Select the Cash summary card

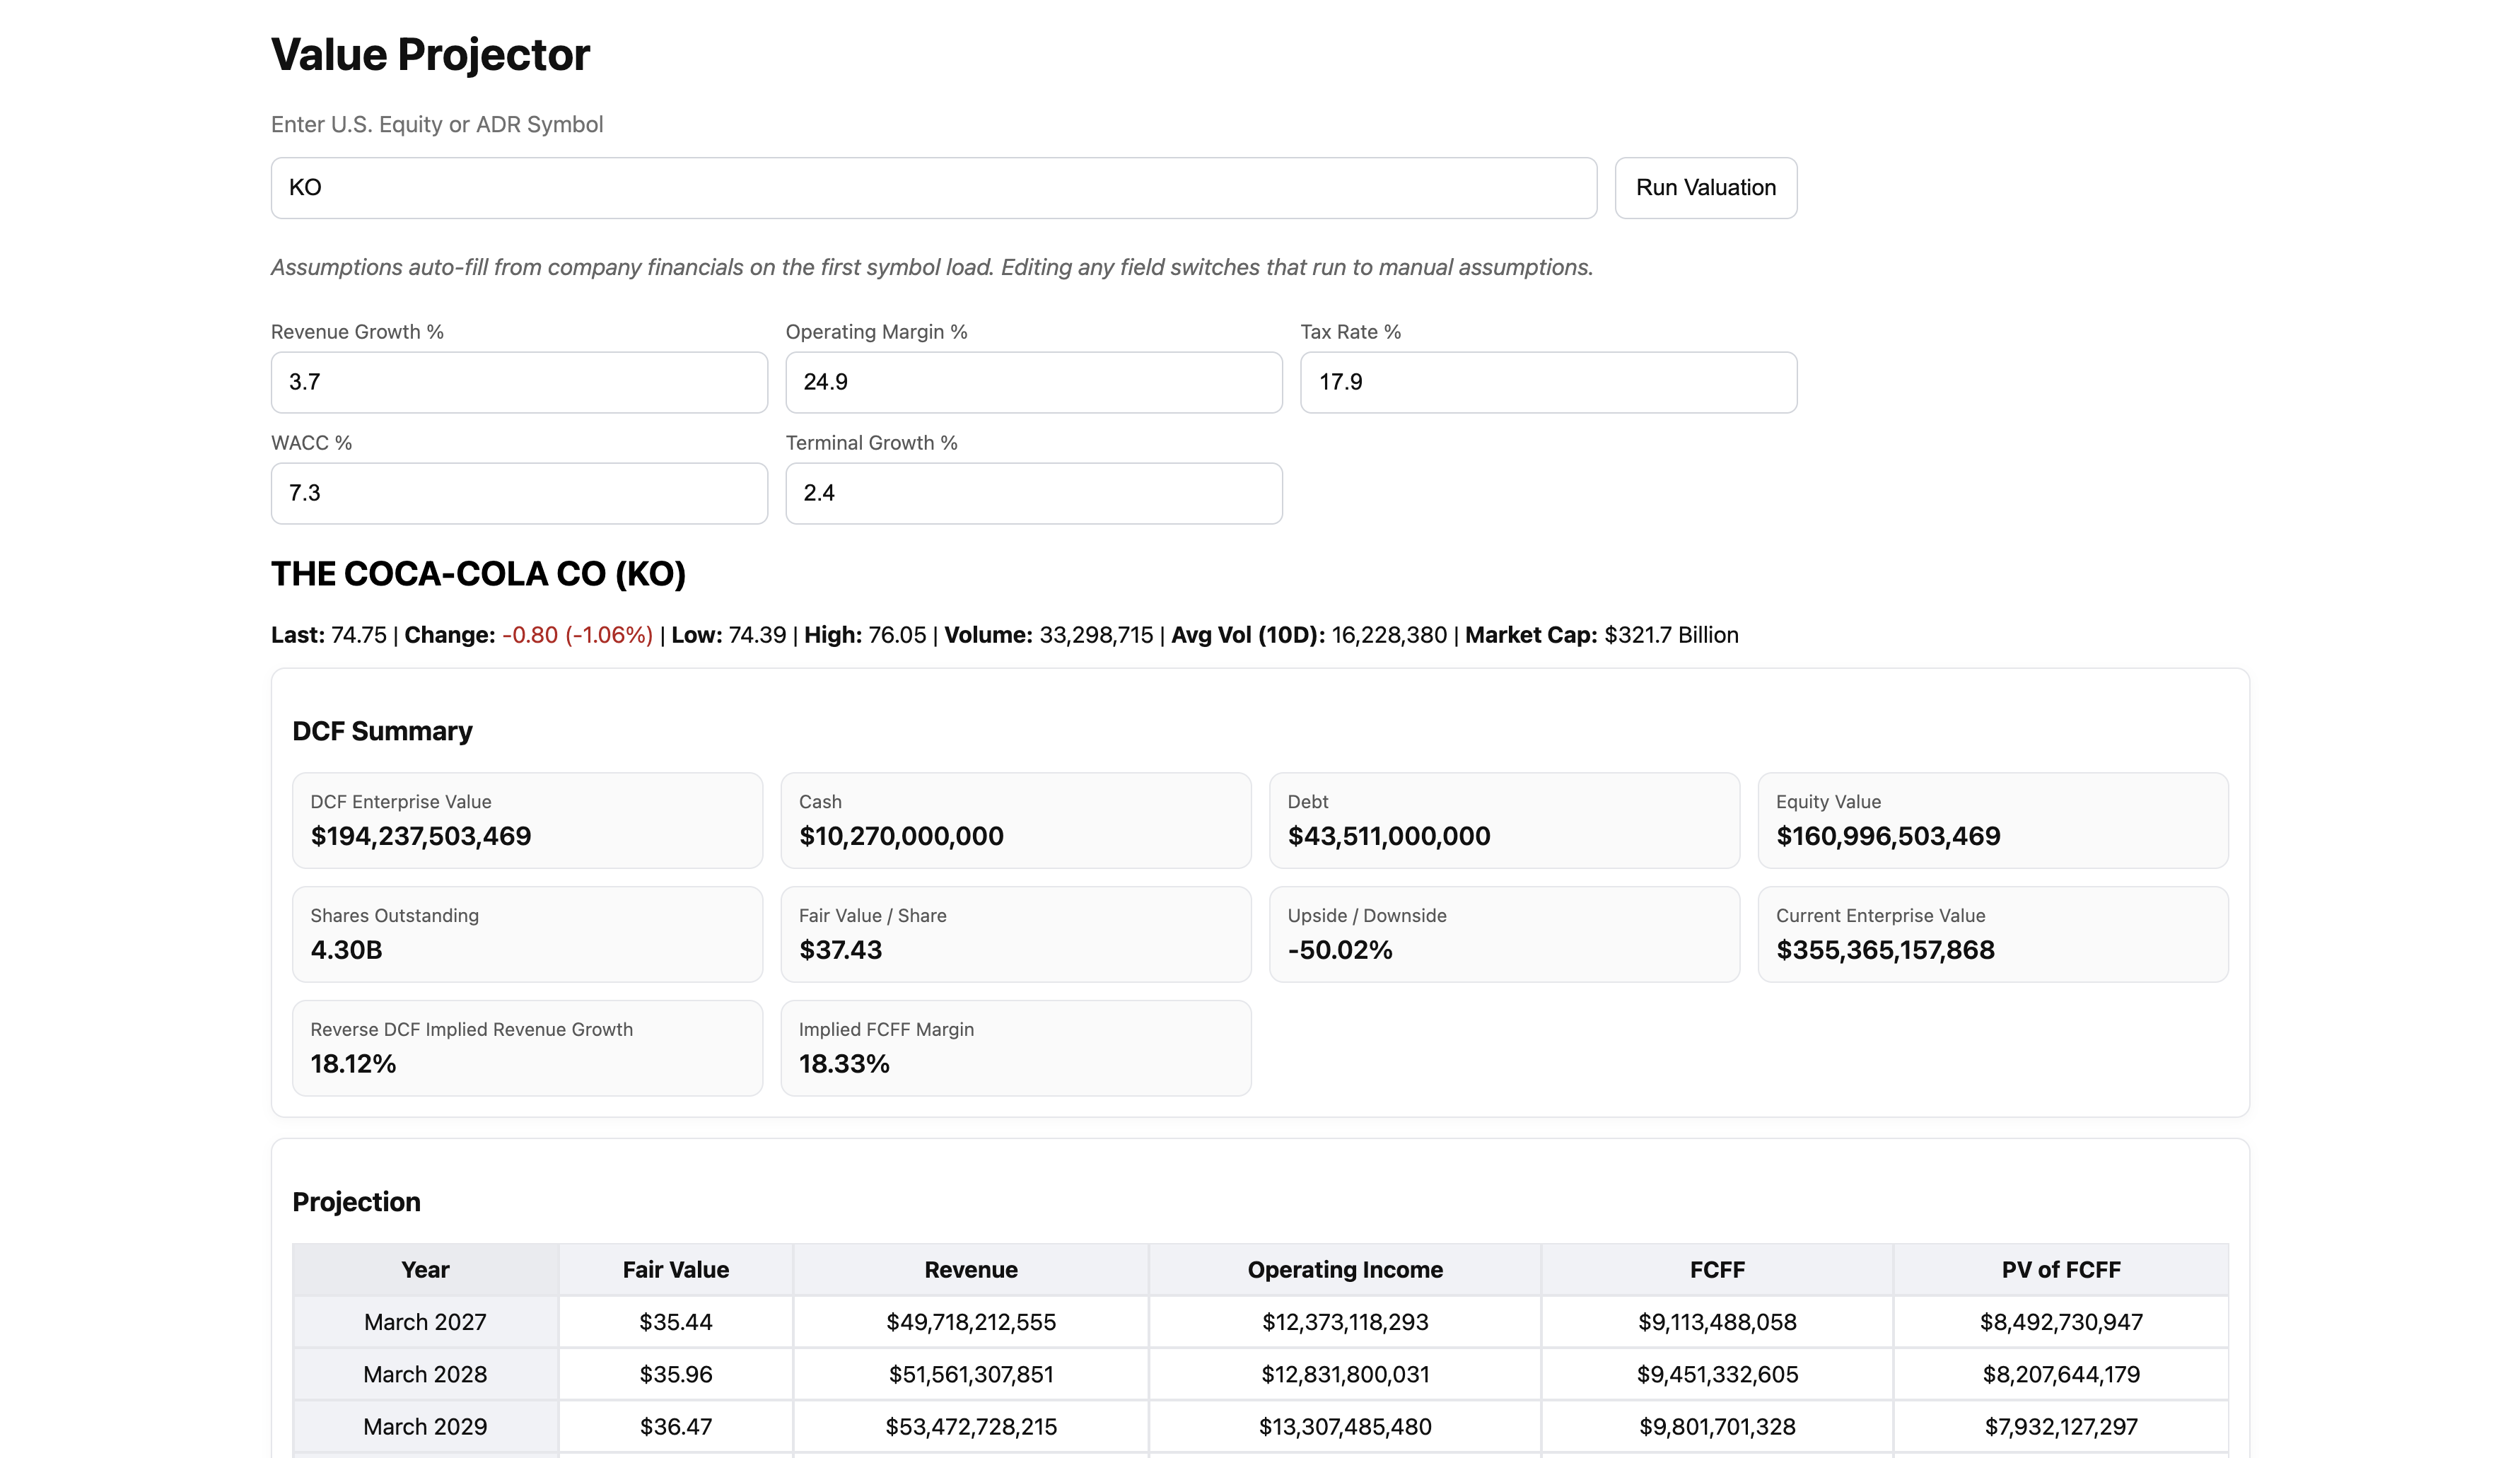pos(1015,820)
